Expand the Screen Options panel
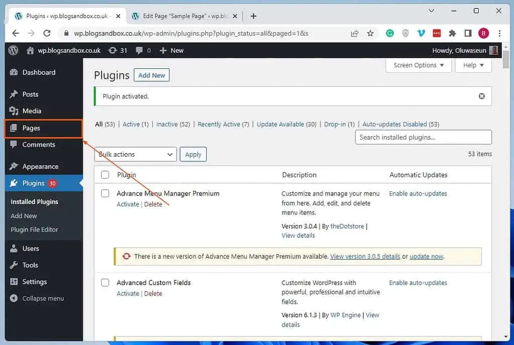514x345 pixels. point(418,65)
